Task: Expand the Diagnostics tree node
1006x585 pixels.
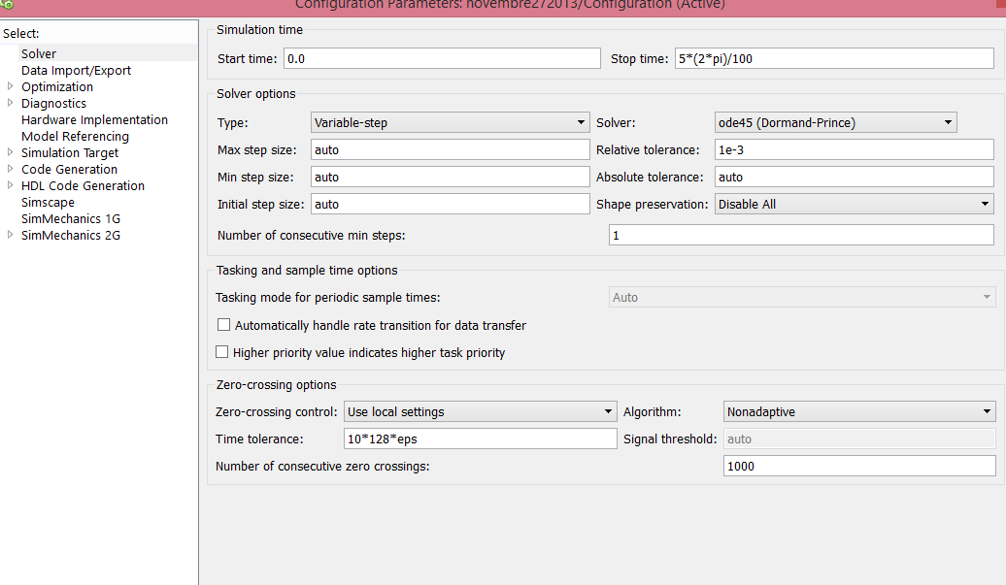Action: (11, 103)
